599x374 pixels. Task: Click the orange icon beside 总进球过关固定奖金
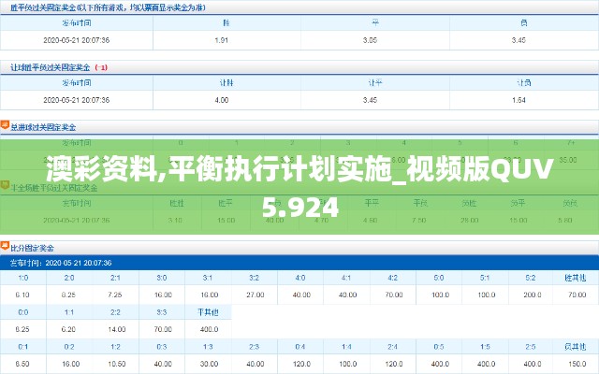click(x=5, y=124)
